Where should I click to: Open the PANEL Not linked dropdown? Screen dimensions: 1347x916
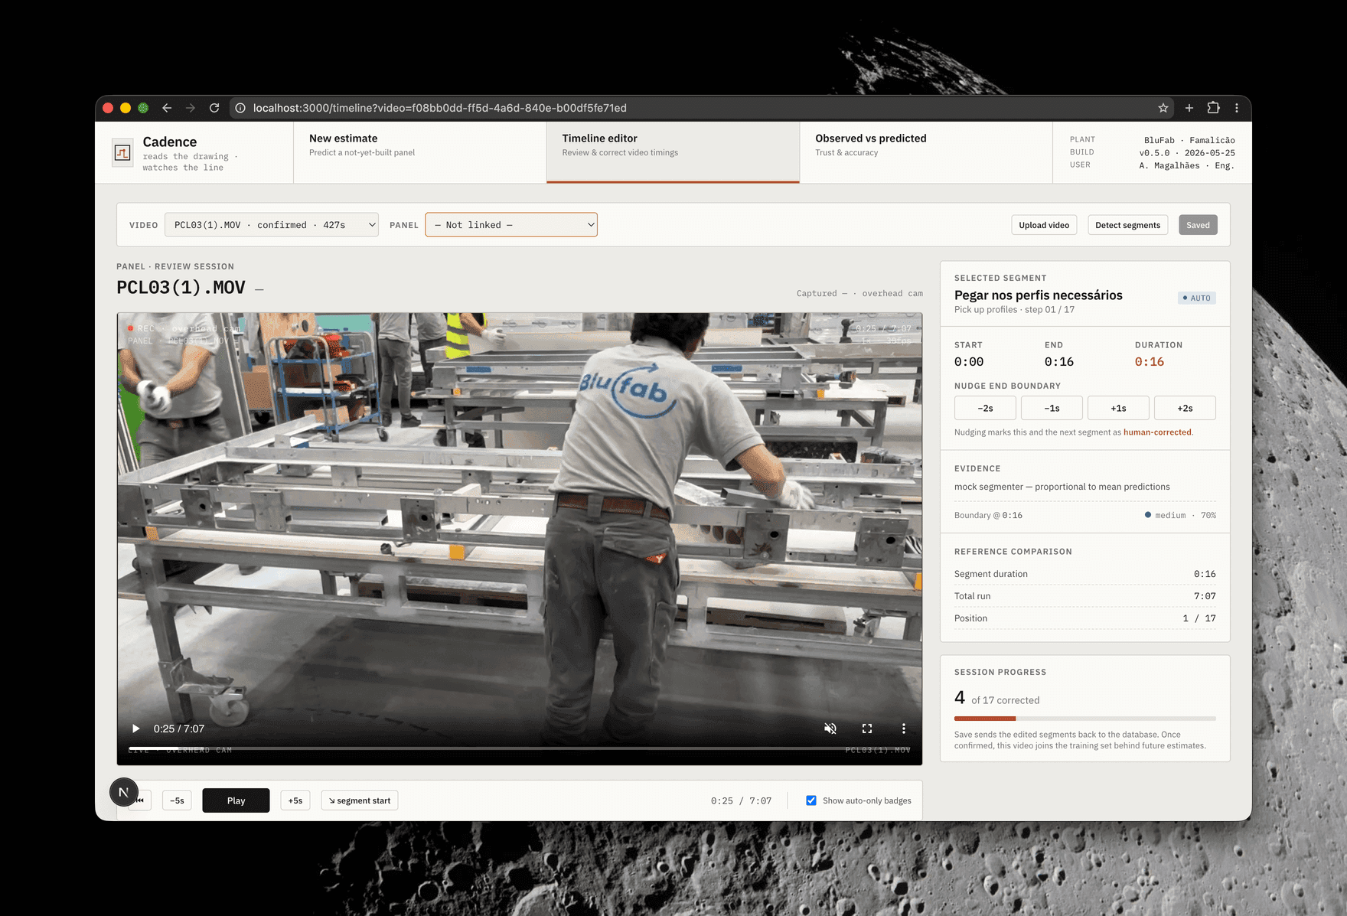click(x=511, y=225)
